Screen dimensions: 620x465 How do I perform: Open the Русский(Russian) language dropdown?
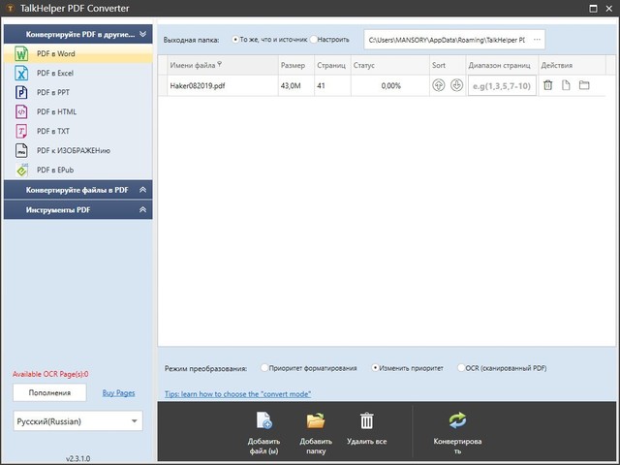tap(77, 421)
